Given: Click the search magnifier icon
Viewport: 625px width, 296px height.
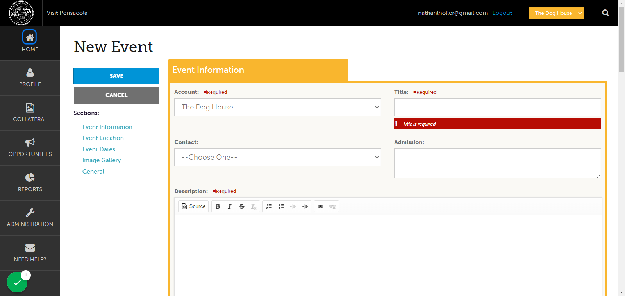Looking at the screenshot, I should (x=605, y=13).
